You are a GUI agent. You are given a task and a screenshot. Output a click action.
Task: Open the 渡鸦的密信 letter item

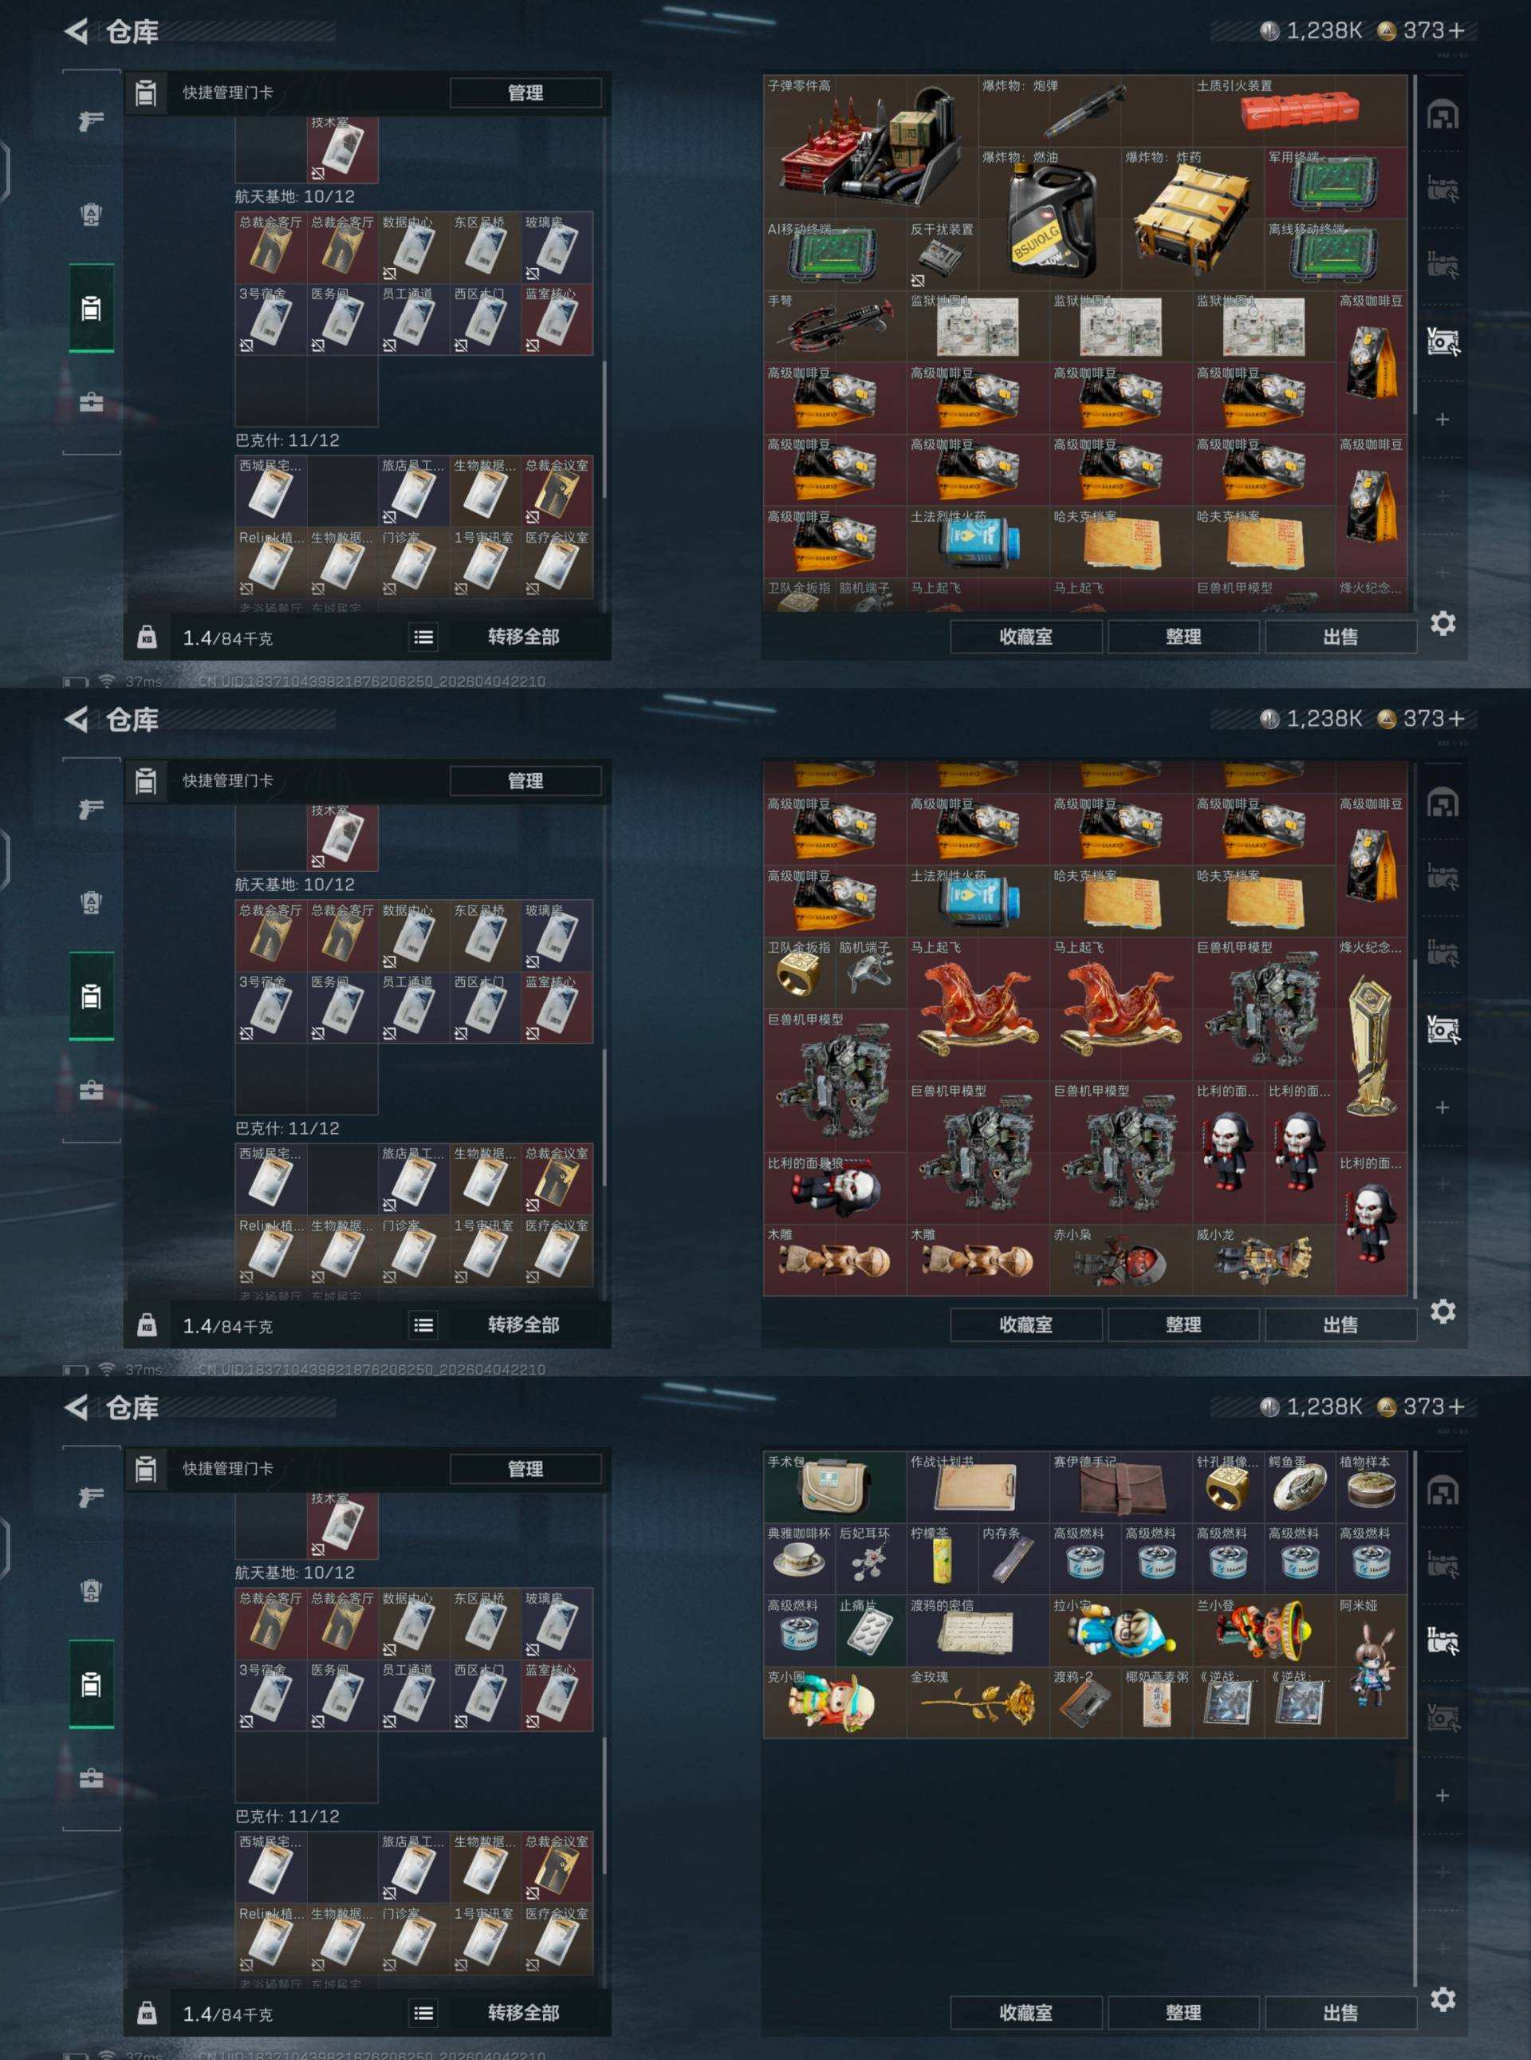click(x=977, y=1630)
